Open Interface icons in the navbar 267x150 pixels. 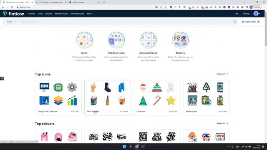point(61,14)
